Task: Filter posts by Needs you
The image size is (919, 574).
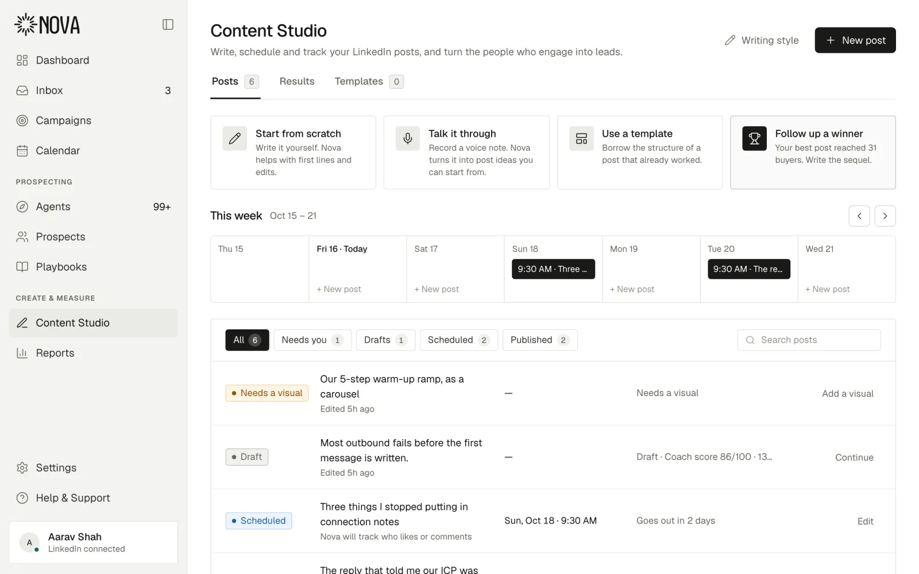Action: click(312, 340)
